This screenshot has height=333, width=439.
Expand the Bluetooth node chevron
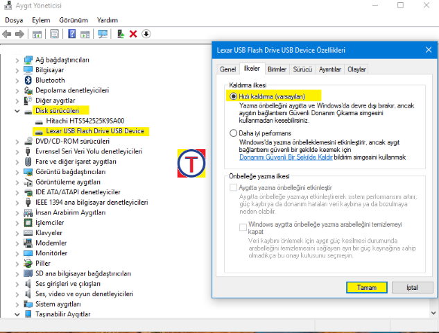click(x=17, y=80)
